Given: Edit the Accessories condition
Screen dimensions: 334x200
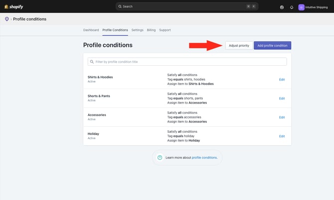Looking at the screenshot, I should pyautogui.click(x=282, y=117).
